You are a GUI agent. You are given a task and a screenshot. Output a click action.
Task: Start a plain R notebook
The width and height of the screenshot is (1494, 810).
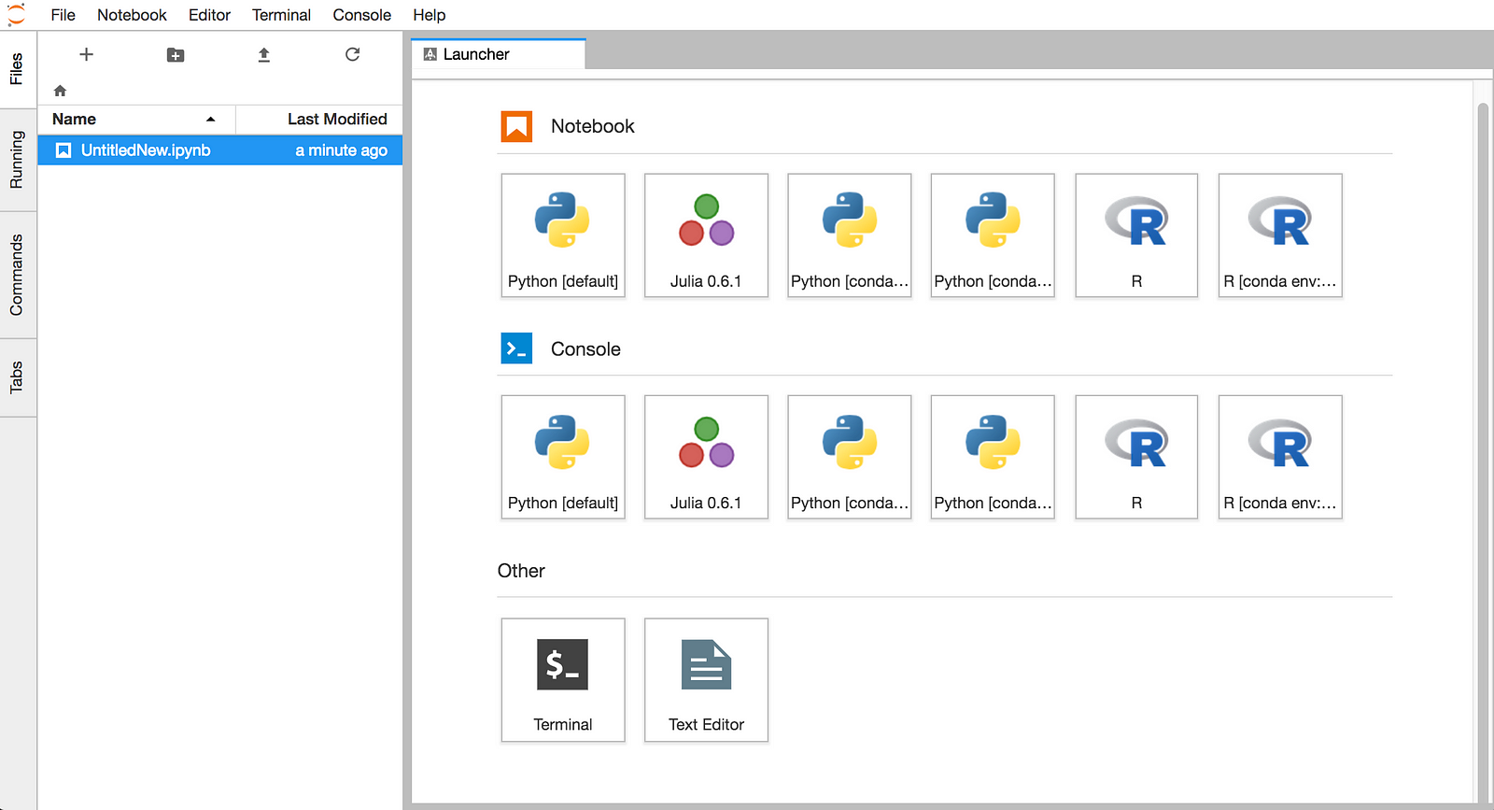tap(1136, 235)
